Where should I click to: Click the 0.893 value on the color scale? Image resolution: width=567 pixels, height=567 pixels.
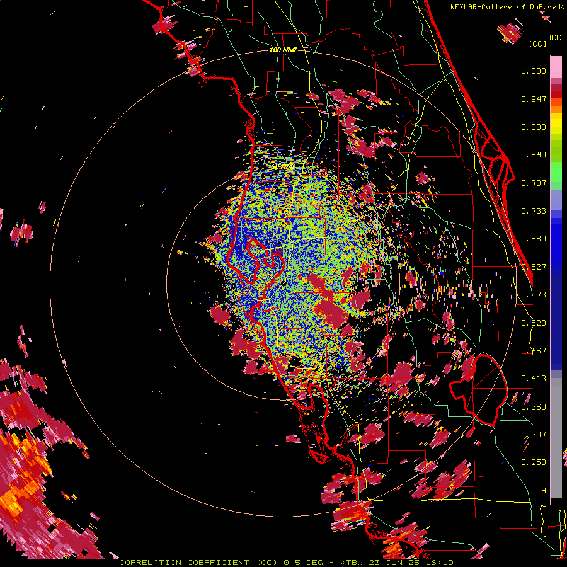(x=534, y=127)
